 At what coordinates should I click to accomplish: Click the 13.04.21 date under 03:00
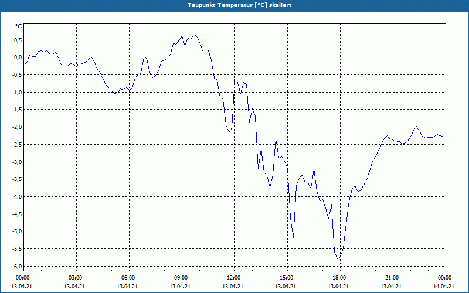pyautogui.click(x=74, y=287)
